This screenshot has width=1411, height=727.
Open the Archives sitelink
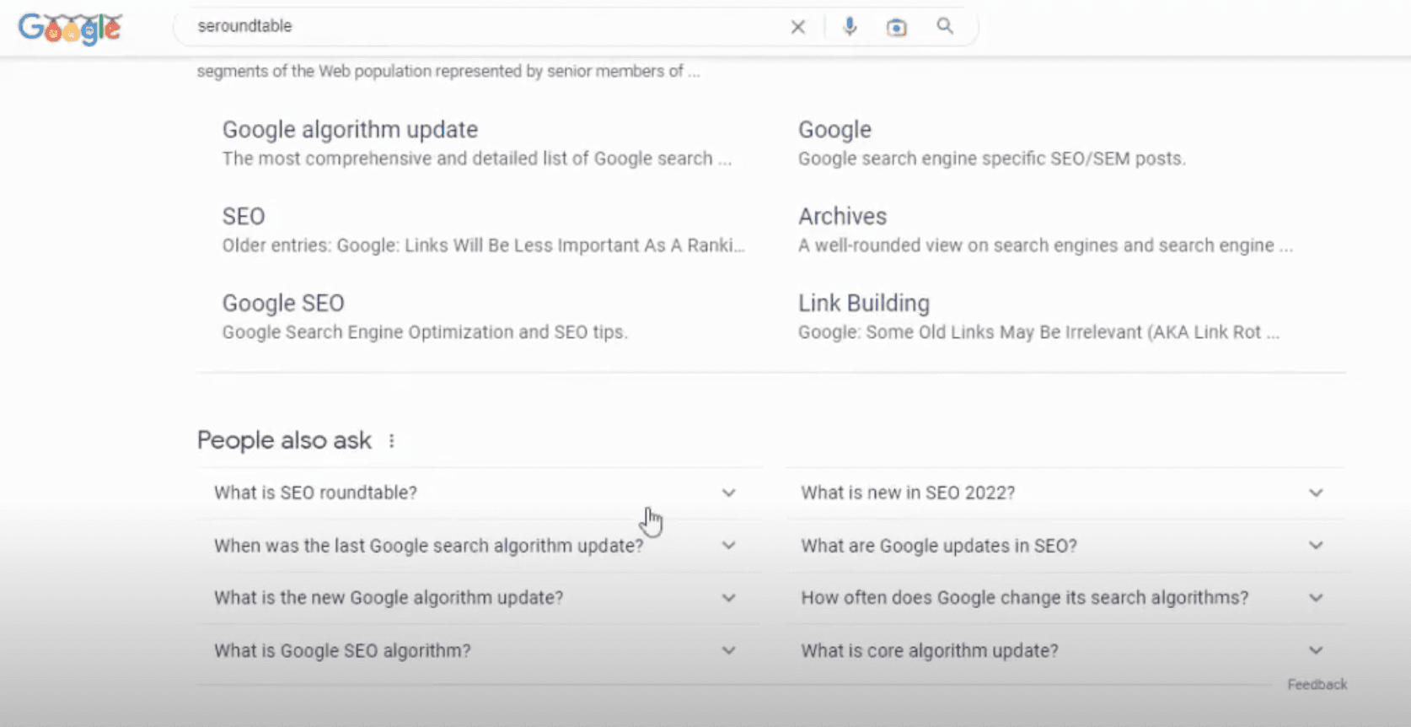pos(842,217)
